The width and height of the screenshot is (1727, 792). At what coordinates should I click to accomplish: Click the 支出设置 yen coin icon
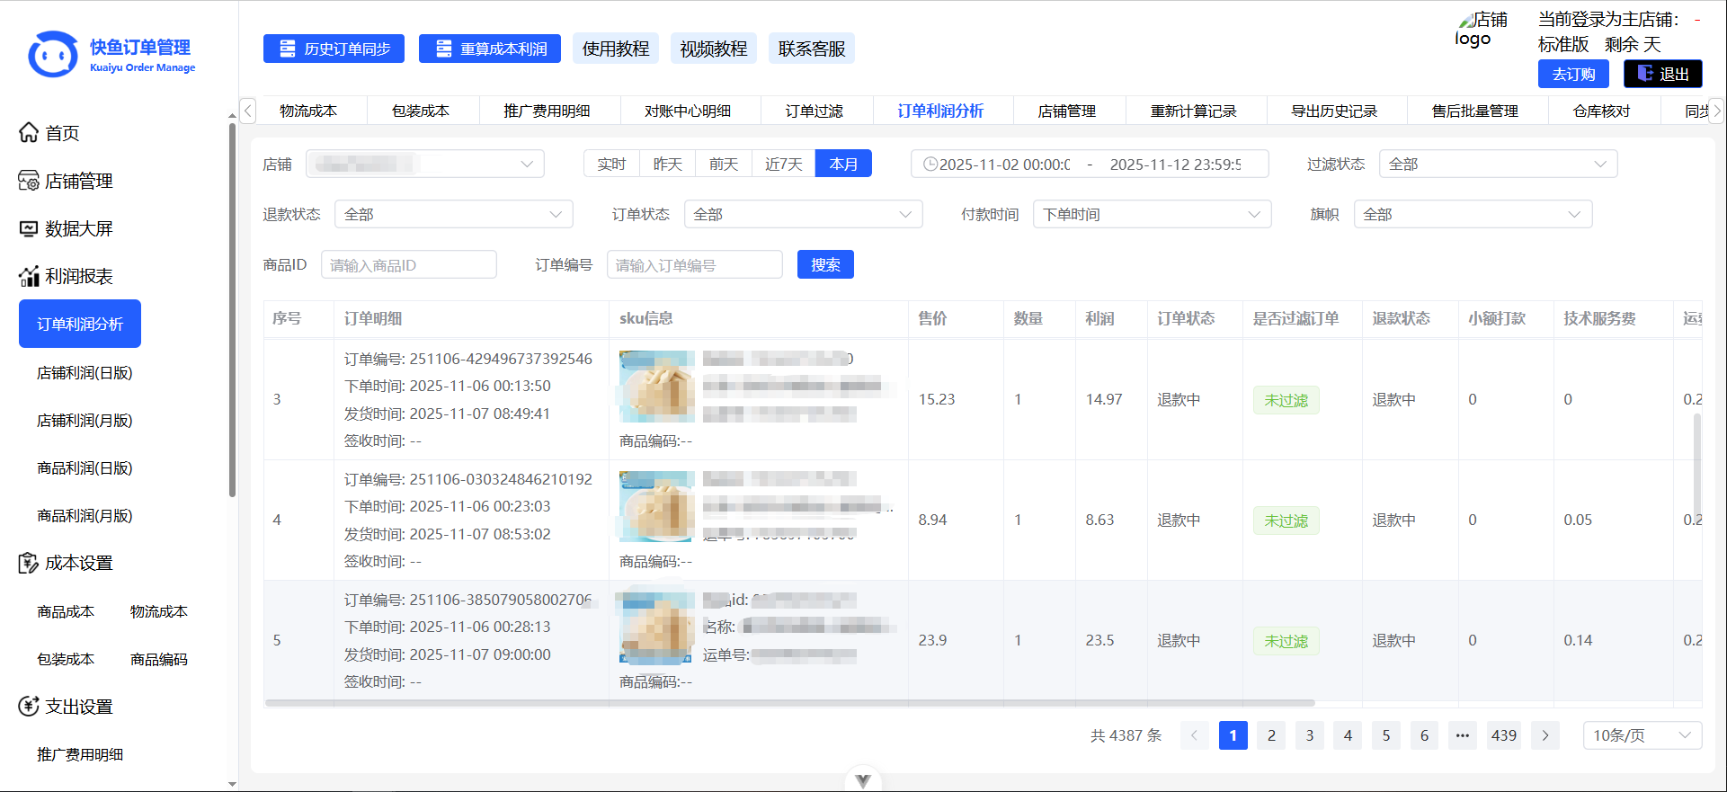pos(29,707)
